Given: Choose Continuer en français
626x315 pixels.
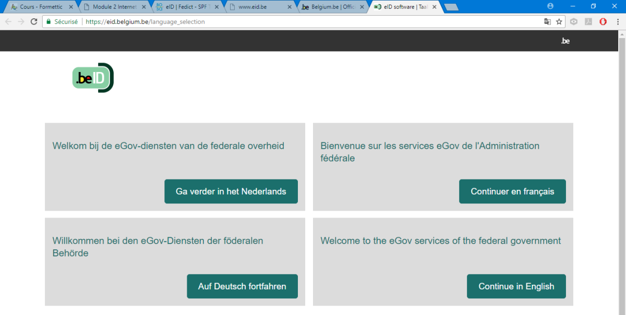Looking at the screenshot, I should (x=512, y=191).
